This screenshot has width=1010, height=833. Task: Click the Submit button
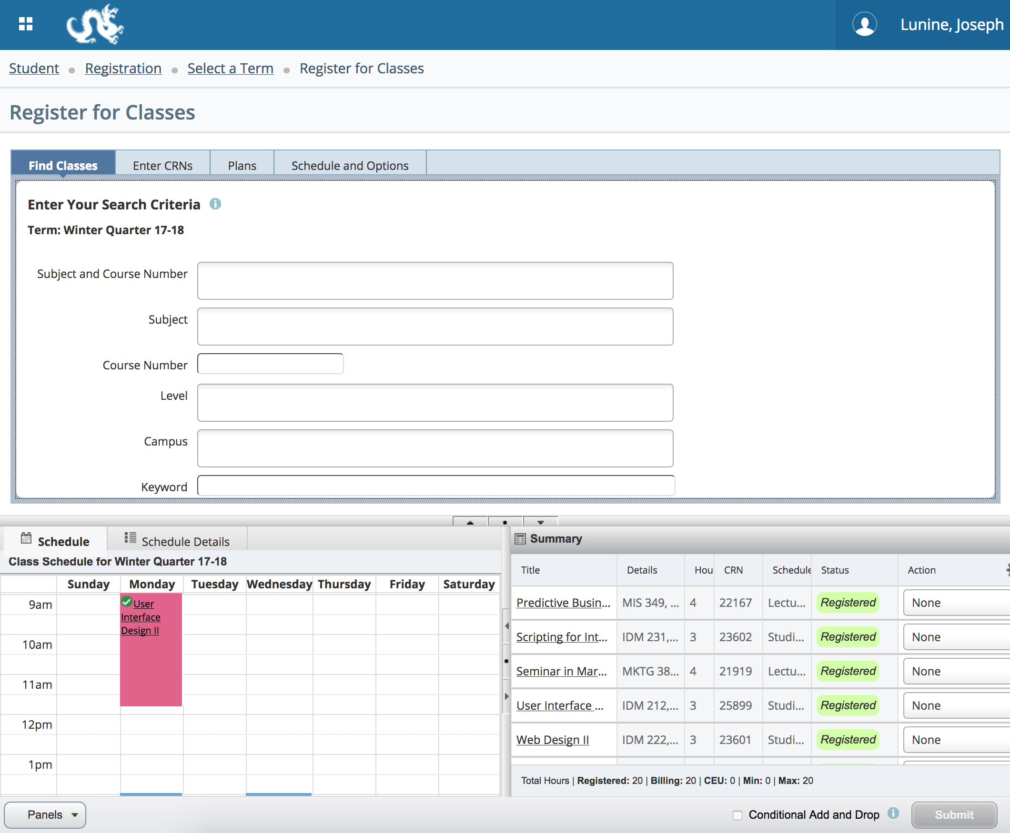click(953, 815)
